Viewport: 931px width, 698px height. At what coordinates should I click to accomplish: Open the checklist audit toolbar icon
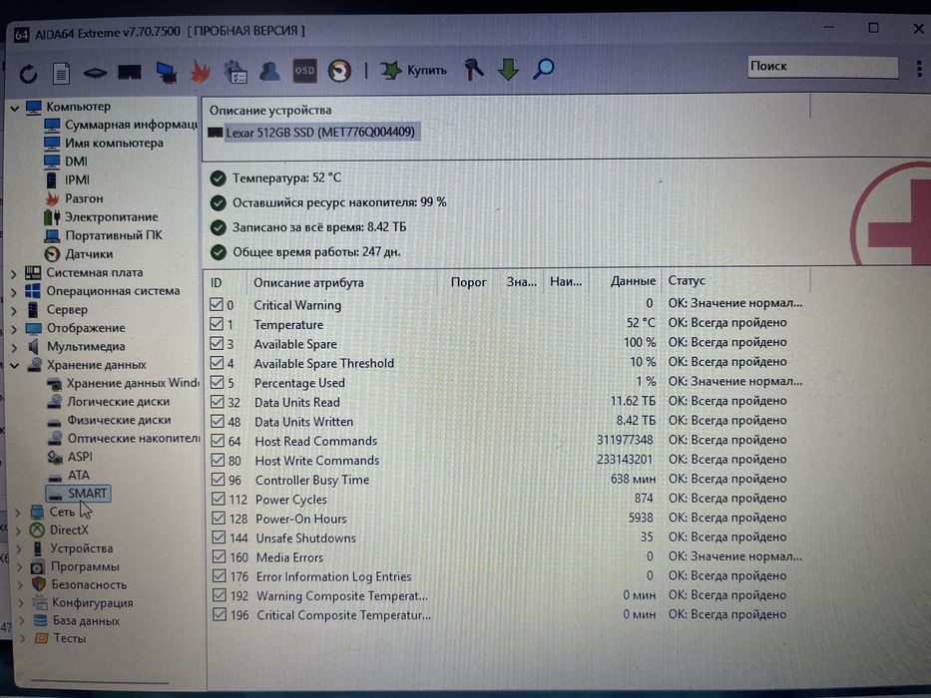pos(235,72)
